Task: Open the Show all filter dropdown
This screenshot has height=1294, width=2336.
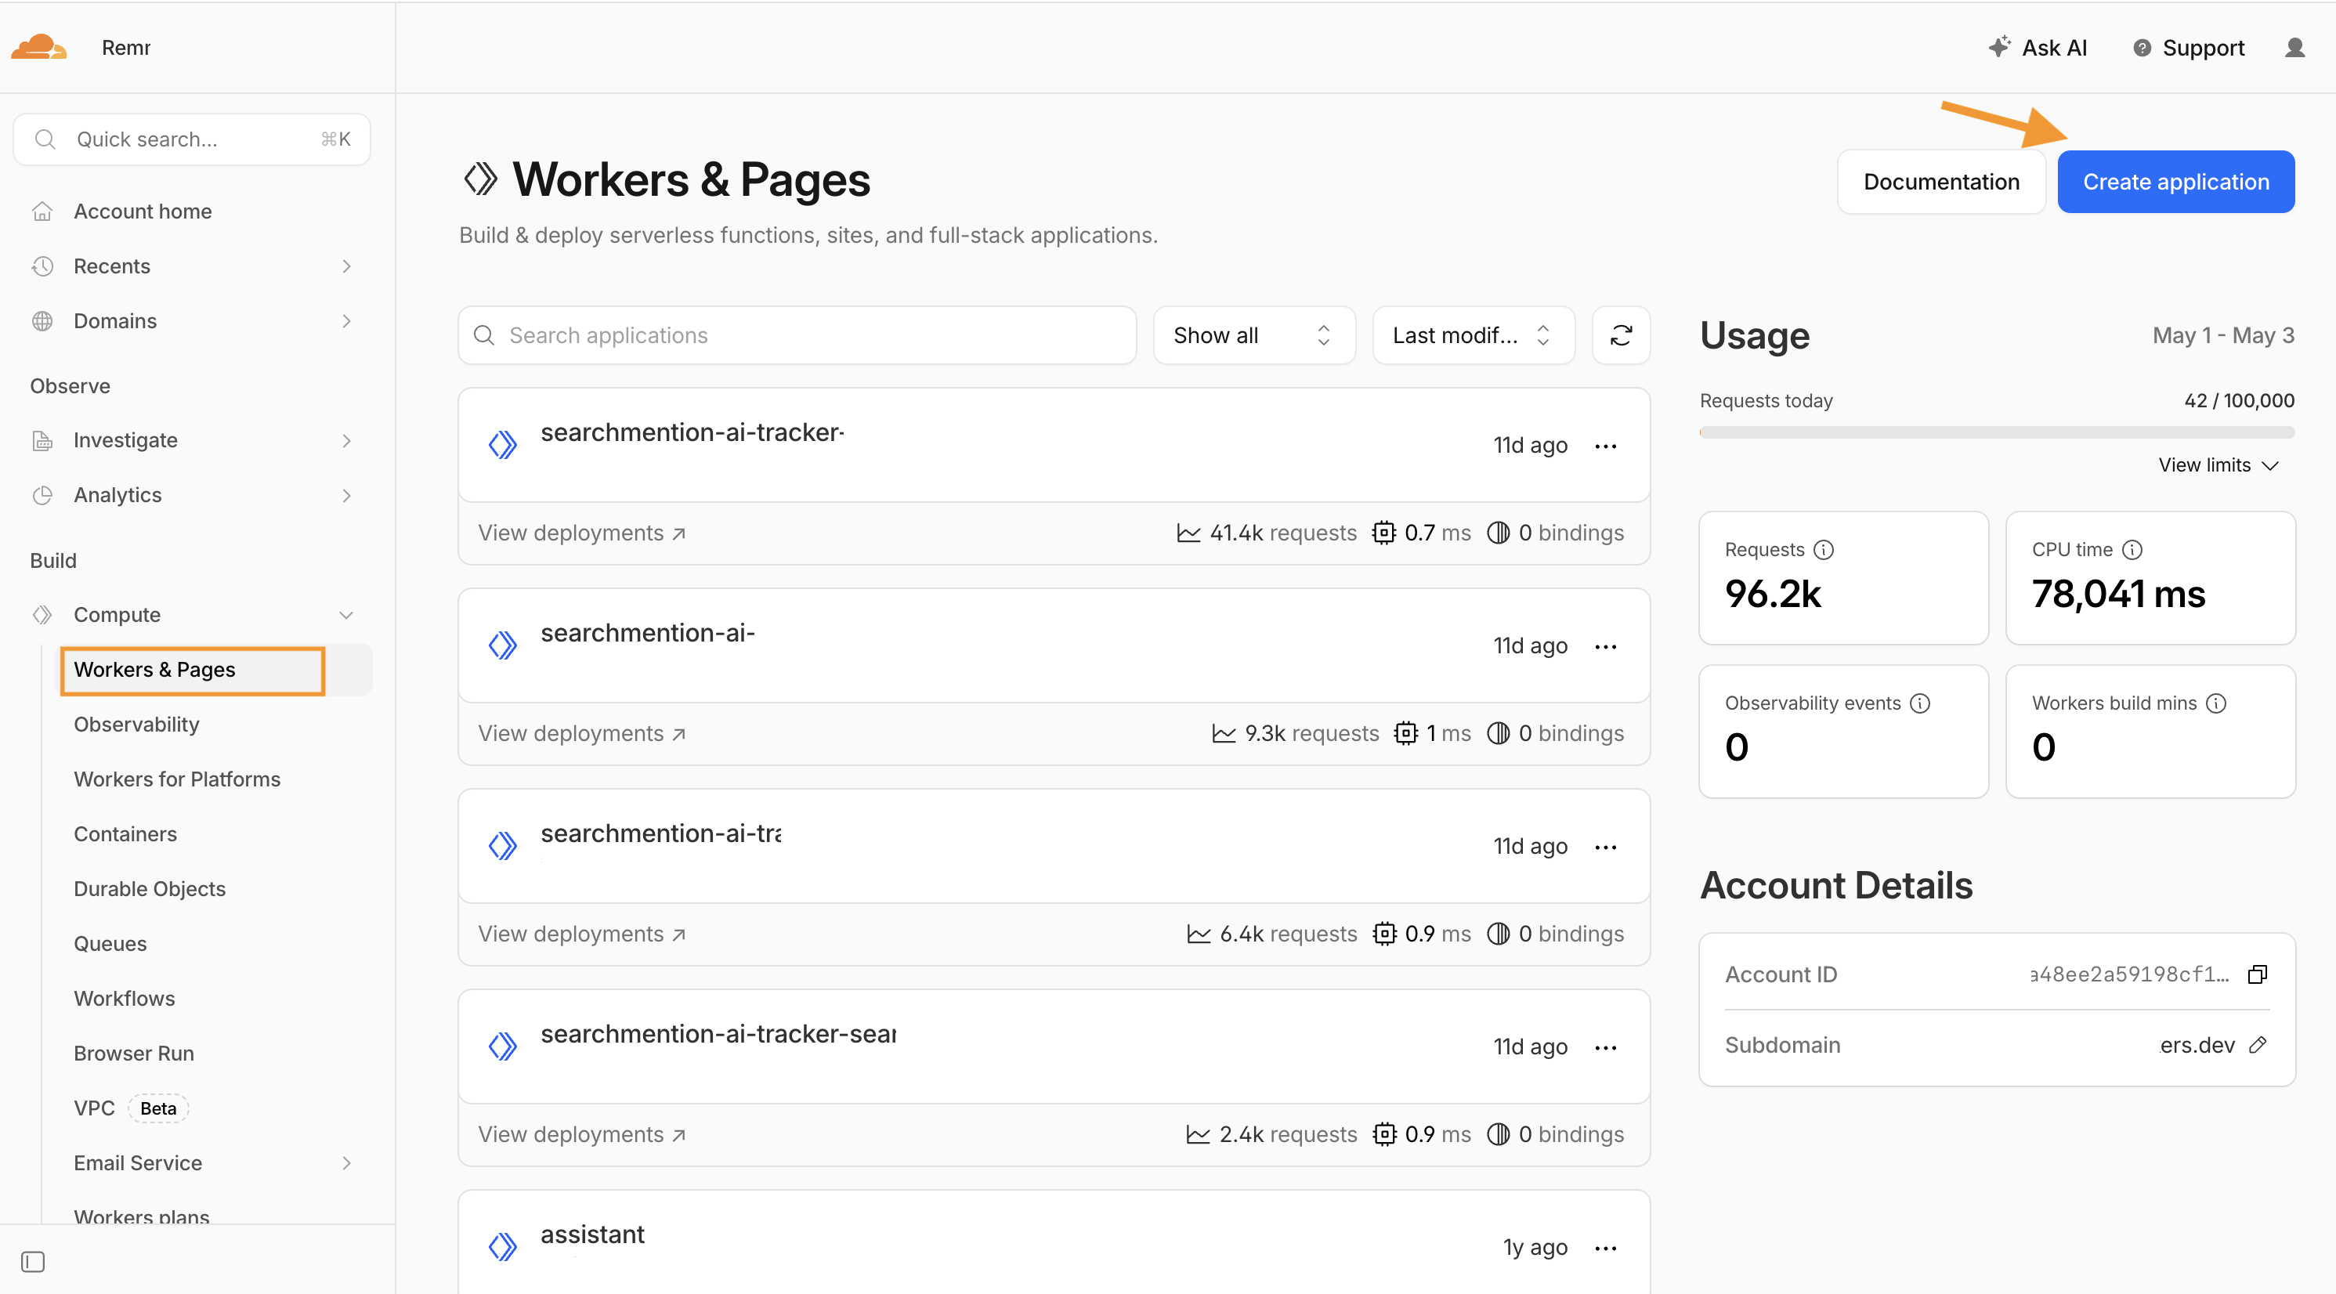Action: [x=1253, y=335]
